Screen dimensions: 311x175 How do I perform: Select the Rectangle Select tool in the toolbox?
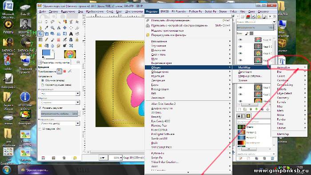point(40,22)
